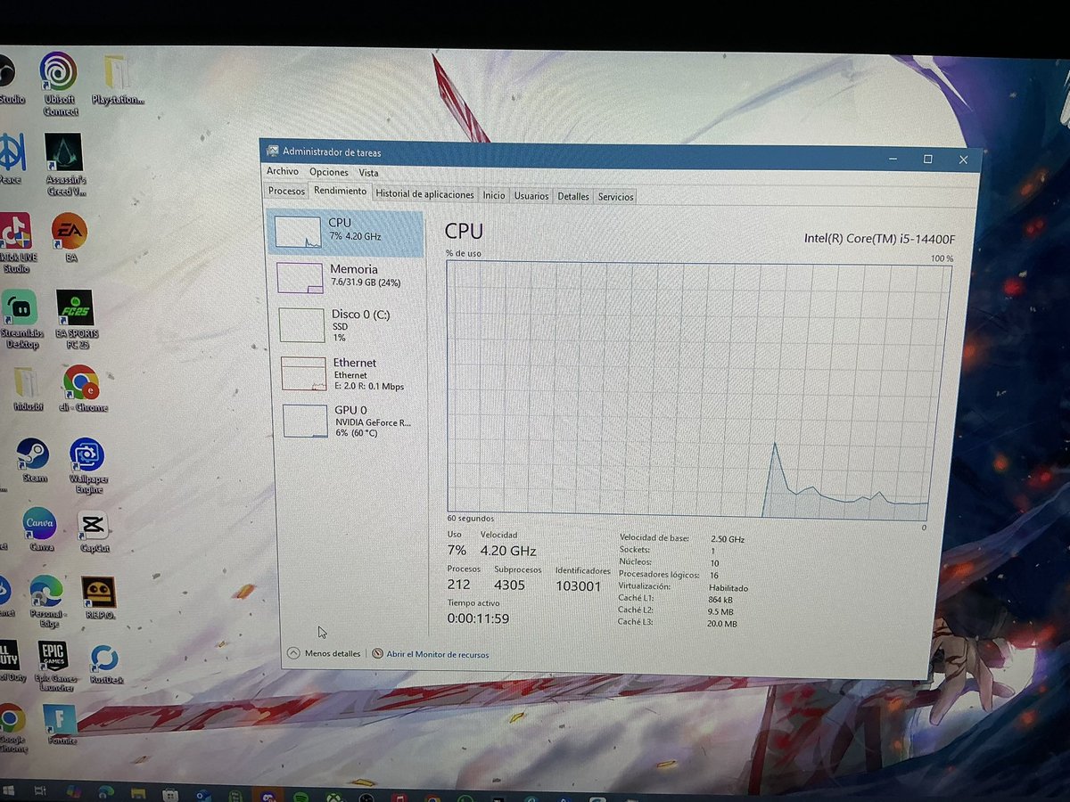This screenshot has height=802, width=1070.
Task: Switch to Historial de aplicaciones tab
Action: point(424,194)
